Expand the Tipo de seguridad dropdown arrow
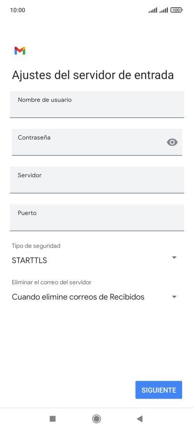Viewport: 194px width, 431px height. click(174, 258)
